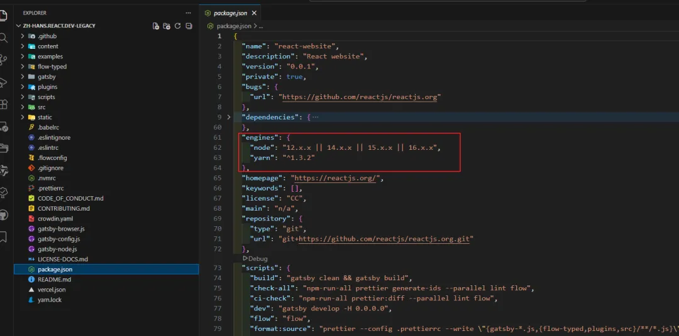Image resolution: width=679 pixels, height=336 pixels.
Task: Open the vercel.json file
Action: pyautogui.click(x=106, y=290)
